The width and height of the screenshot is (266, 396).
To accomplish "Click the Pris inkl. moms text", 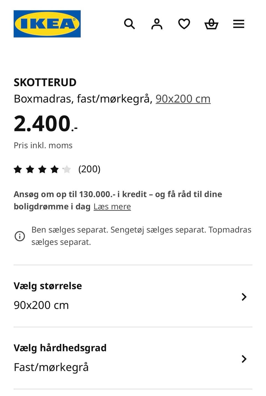I will (x=43, y=145).
